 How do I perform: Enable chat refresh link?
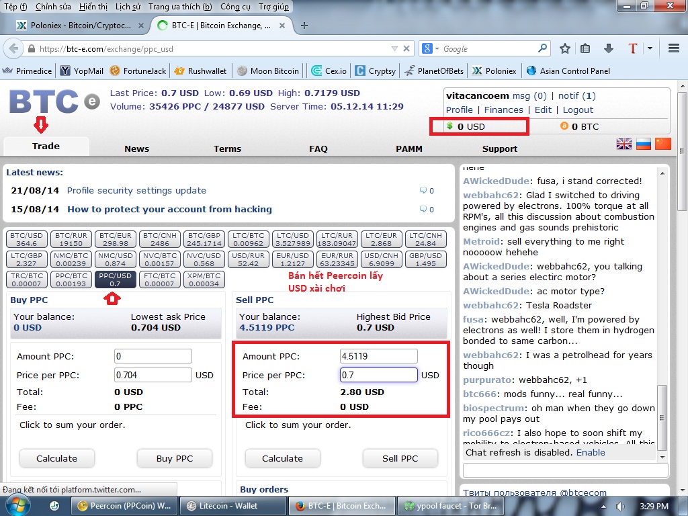coord(590,452)
